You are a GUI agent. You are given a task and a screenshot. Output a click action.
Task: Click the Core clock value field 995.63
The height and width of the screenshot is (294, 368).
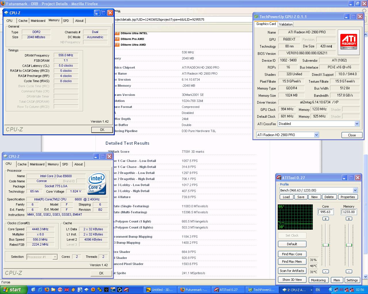(x=325, y=212)
